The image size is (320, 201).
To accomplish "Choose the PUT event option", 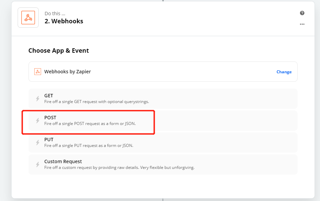I will point(163,143).
